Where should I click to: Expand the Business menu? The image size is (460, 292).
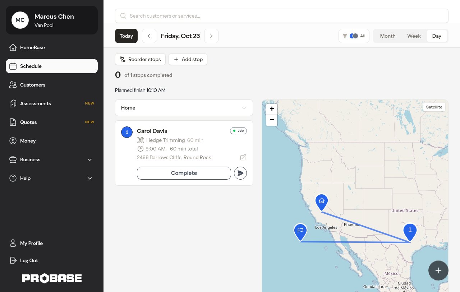tap(52, 159)
